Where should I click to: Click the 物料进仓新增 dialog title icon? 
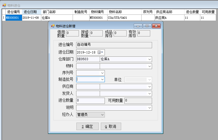point(53,26)
